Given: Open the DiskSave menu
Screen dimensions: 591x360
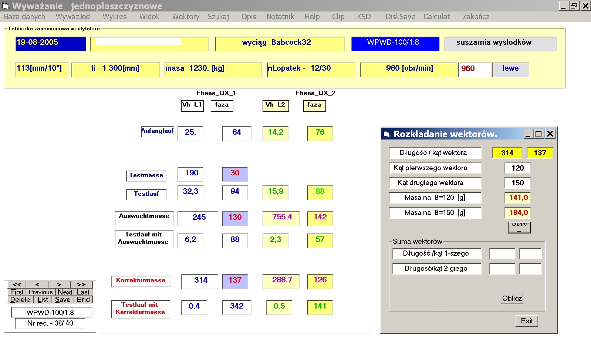Looking at the screenshot, I should tap(401, 17).
